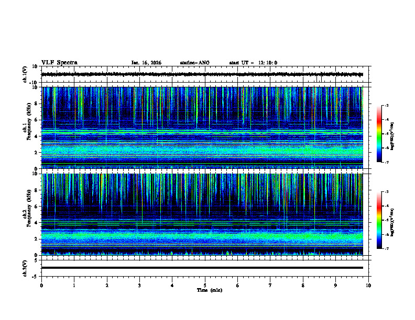Image resolution: width=415 pixels, height=320 pixels.
Task: Click the ch.3 flat voltage trace
Action: 202,268
